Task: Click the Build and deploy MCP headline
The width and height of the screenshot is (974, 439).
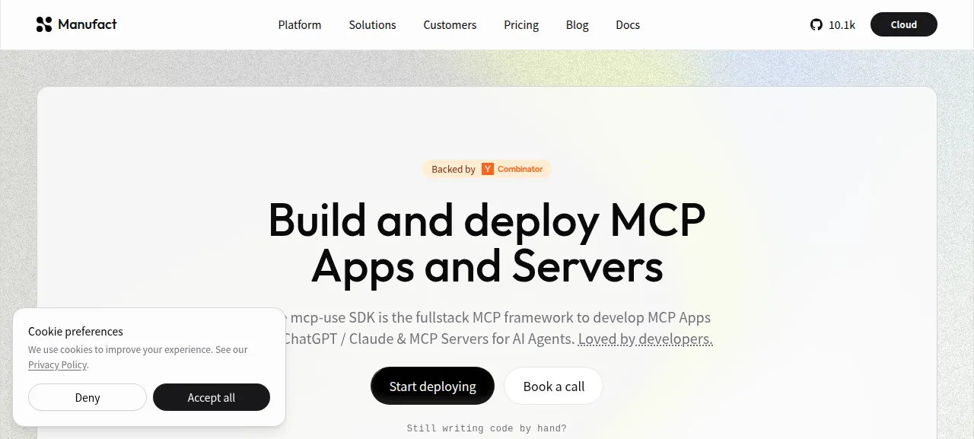Action: point(487,243)
